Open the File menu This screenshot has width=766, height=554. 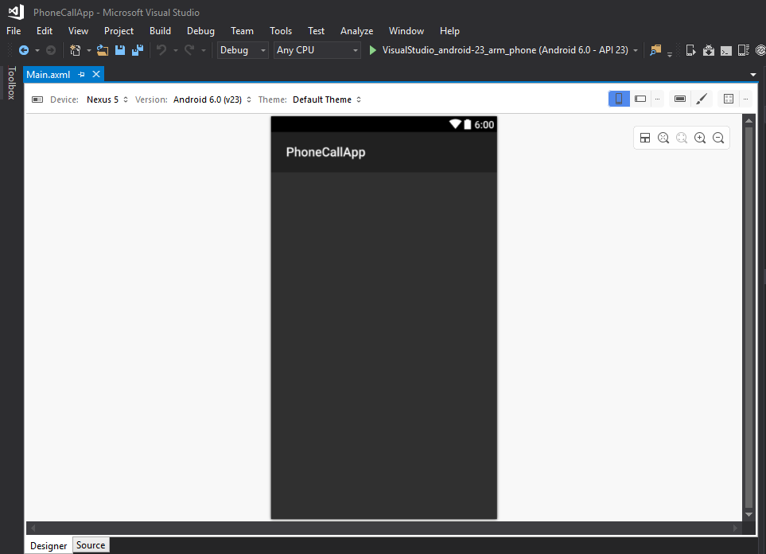[x=14, y=31]
